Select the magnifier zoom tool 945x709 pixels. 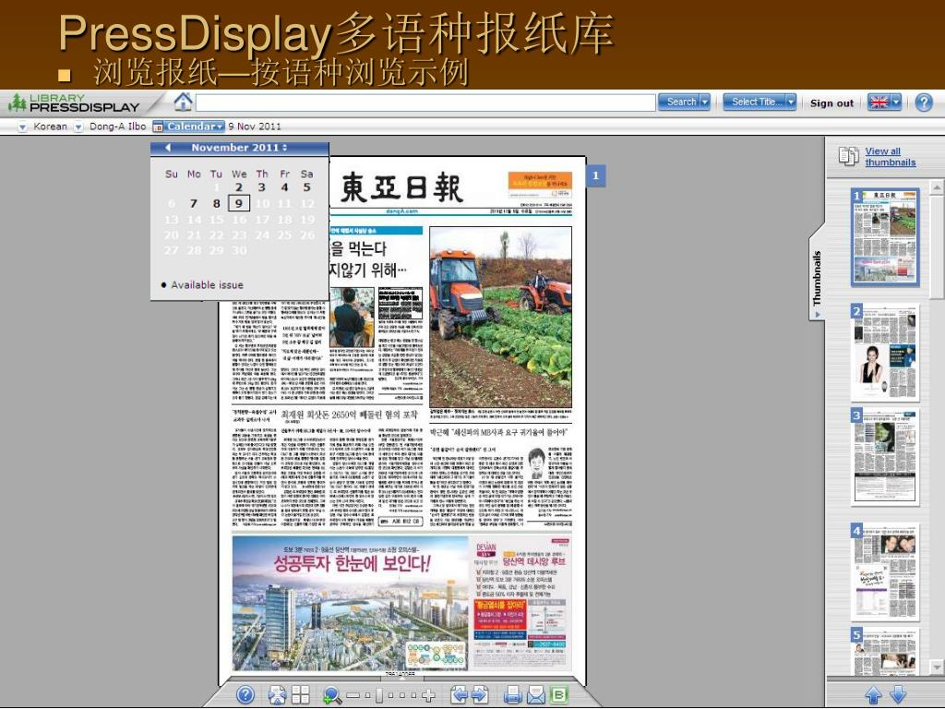click(x=331, y=695)
